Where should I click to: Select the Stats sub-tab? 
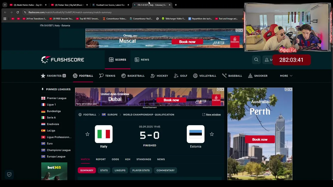point(104,170)
